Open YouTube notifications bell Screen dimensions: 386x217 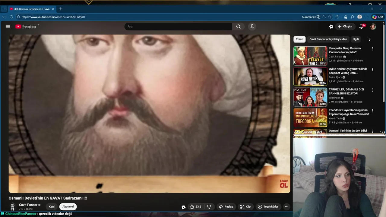coord(361,27)
